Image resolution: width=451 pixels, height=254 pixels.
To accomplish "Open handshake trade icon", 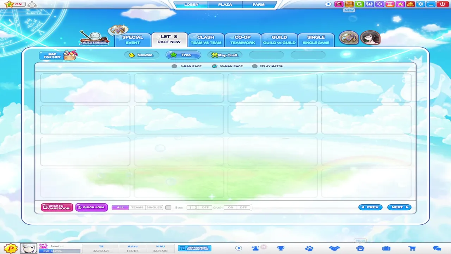I will pos(334,248).
